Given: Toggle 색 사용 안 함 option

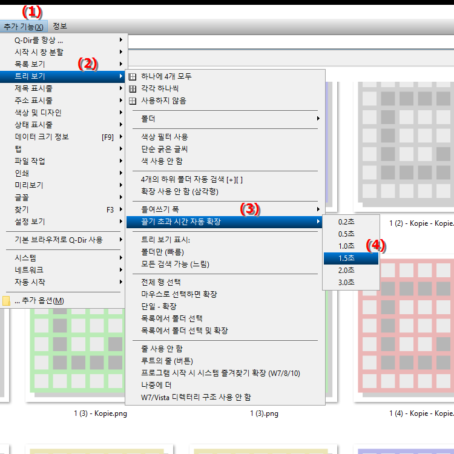Looking at the screenshot, I should pyautogui.click(x=225, y=161).
